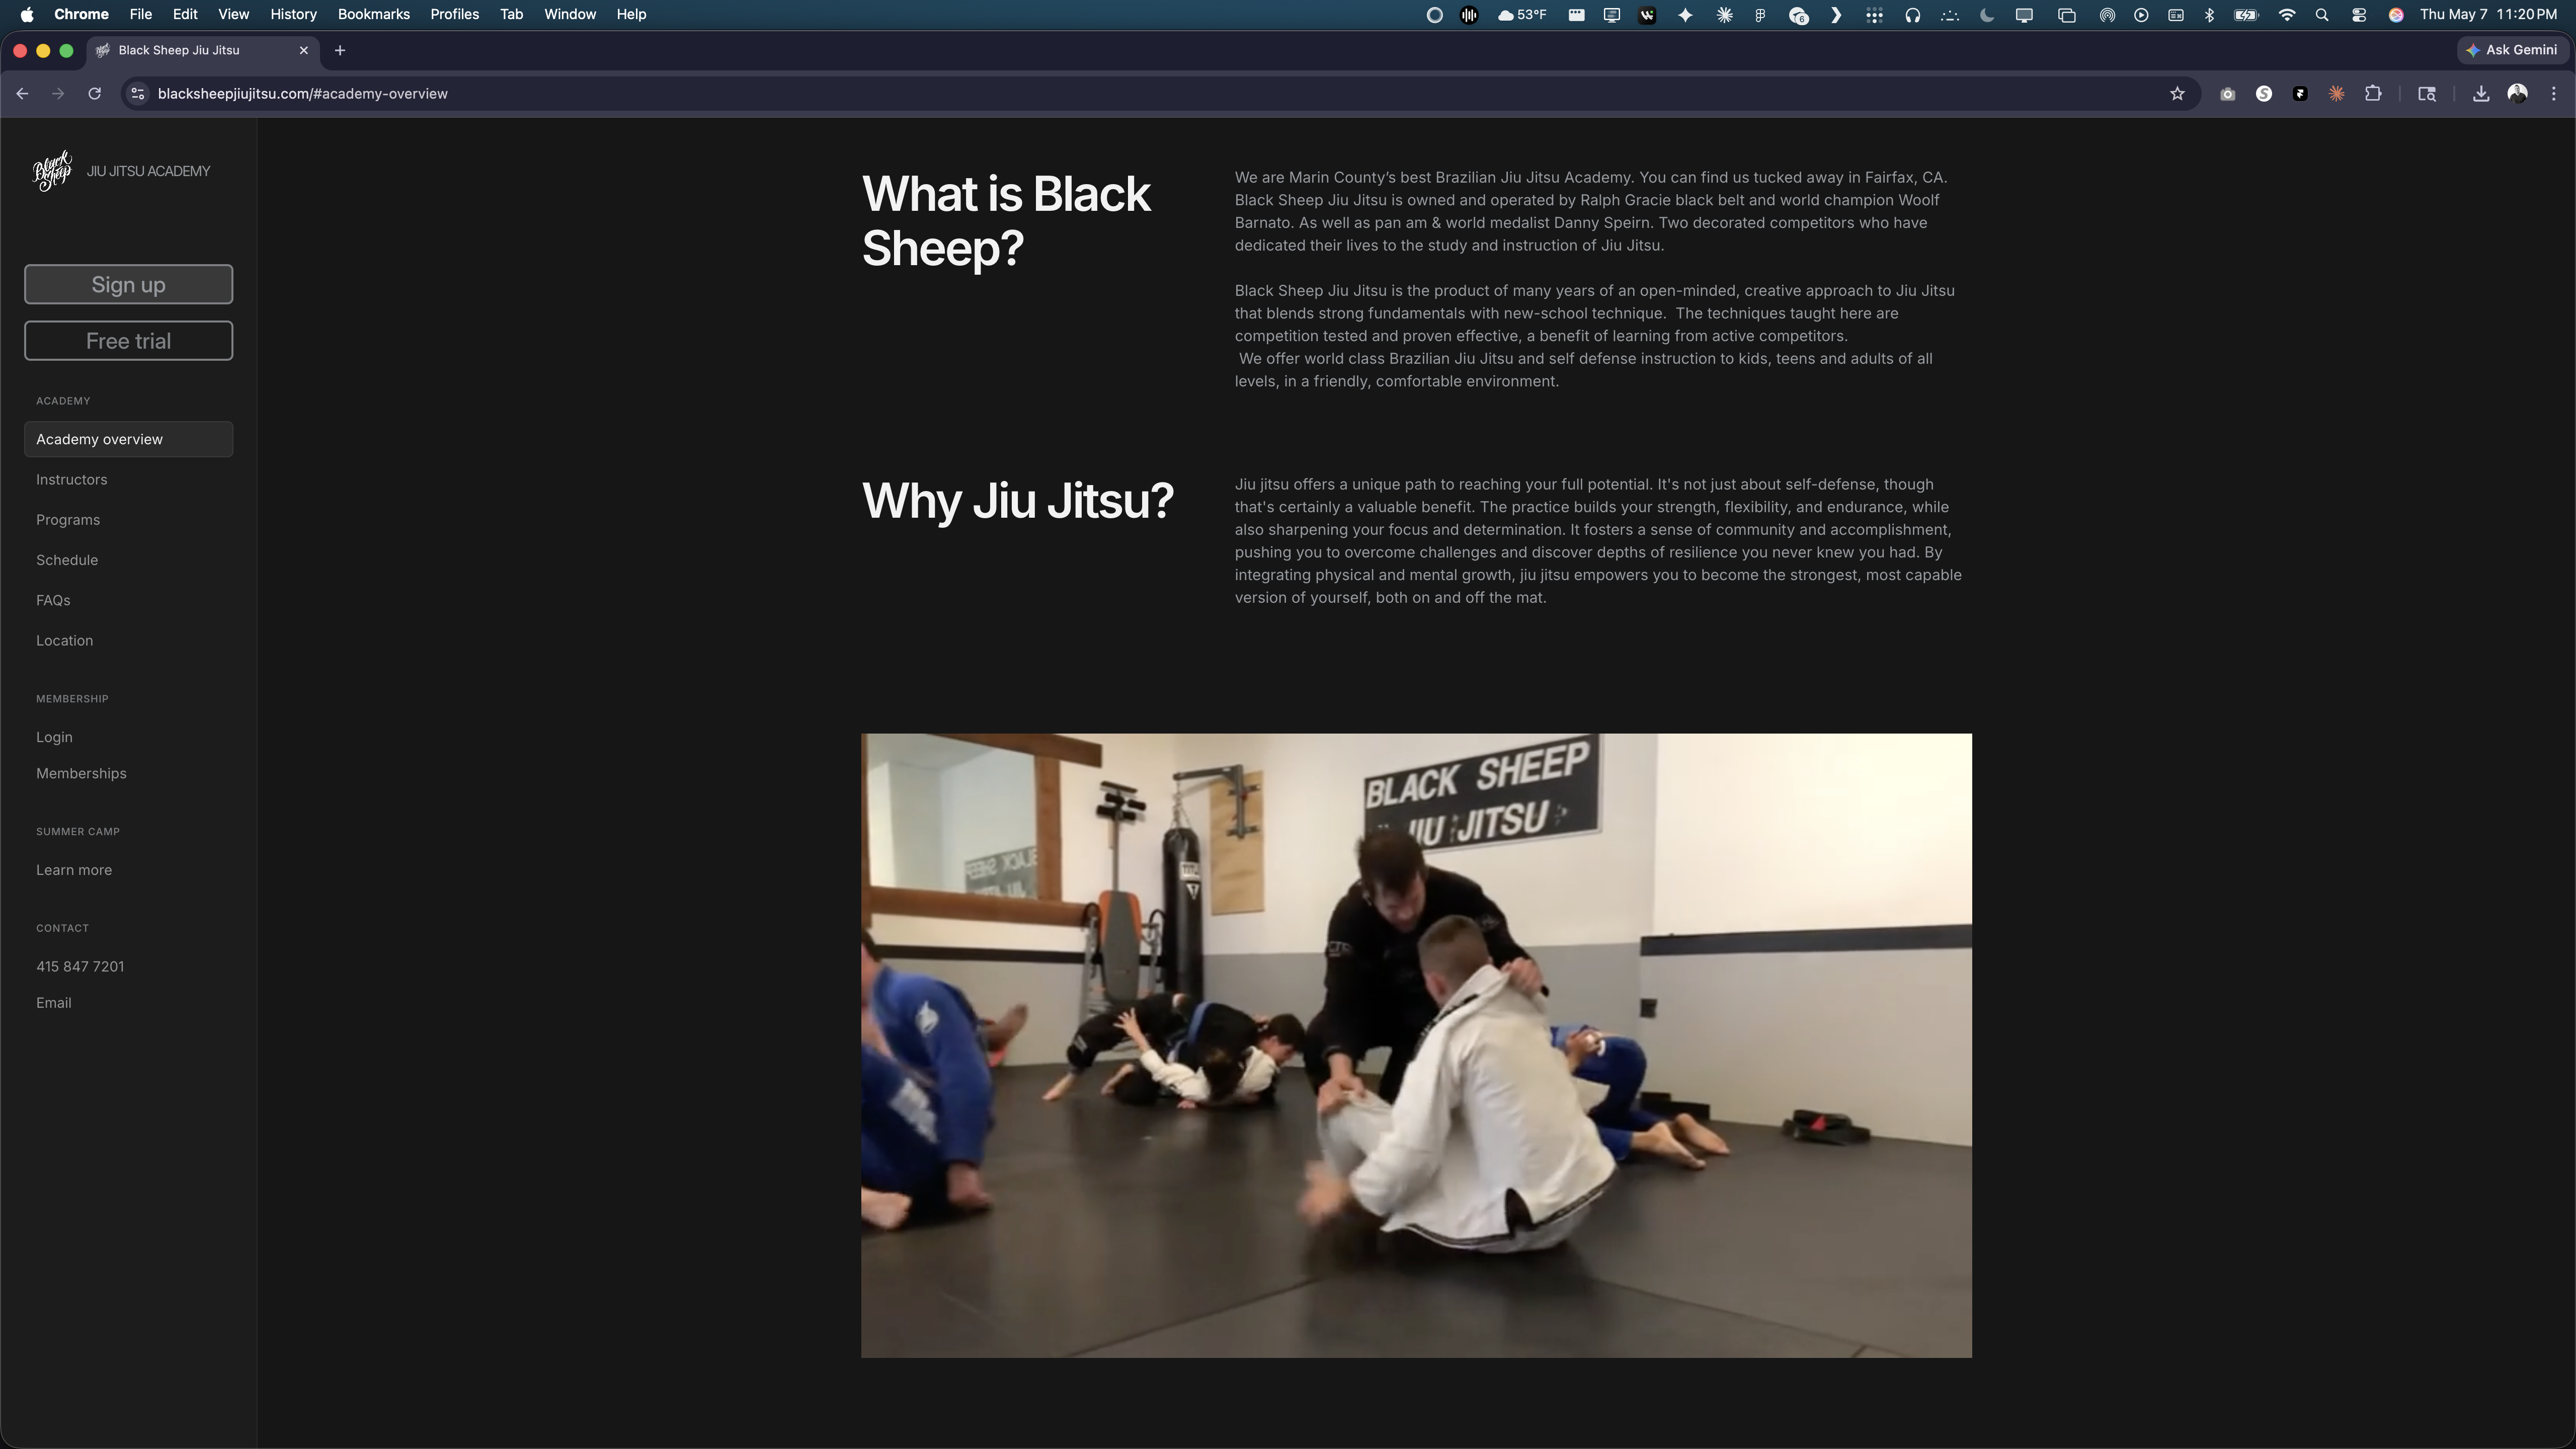Go to the Instructors section
Image resolution: width=2576 pixels, height=1449 pixels.
72,480
